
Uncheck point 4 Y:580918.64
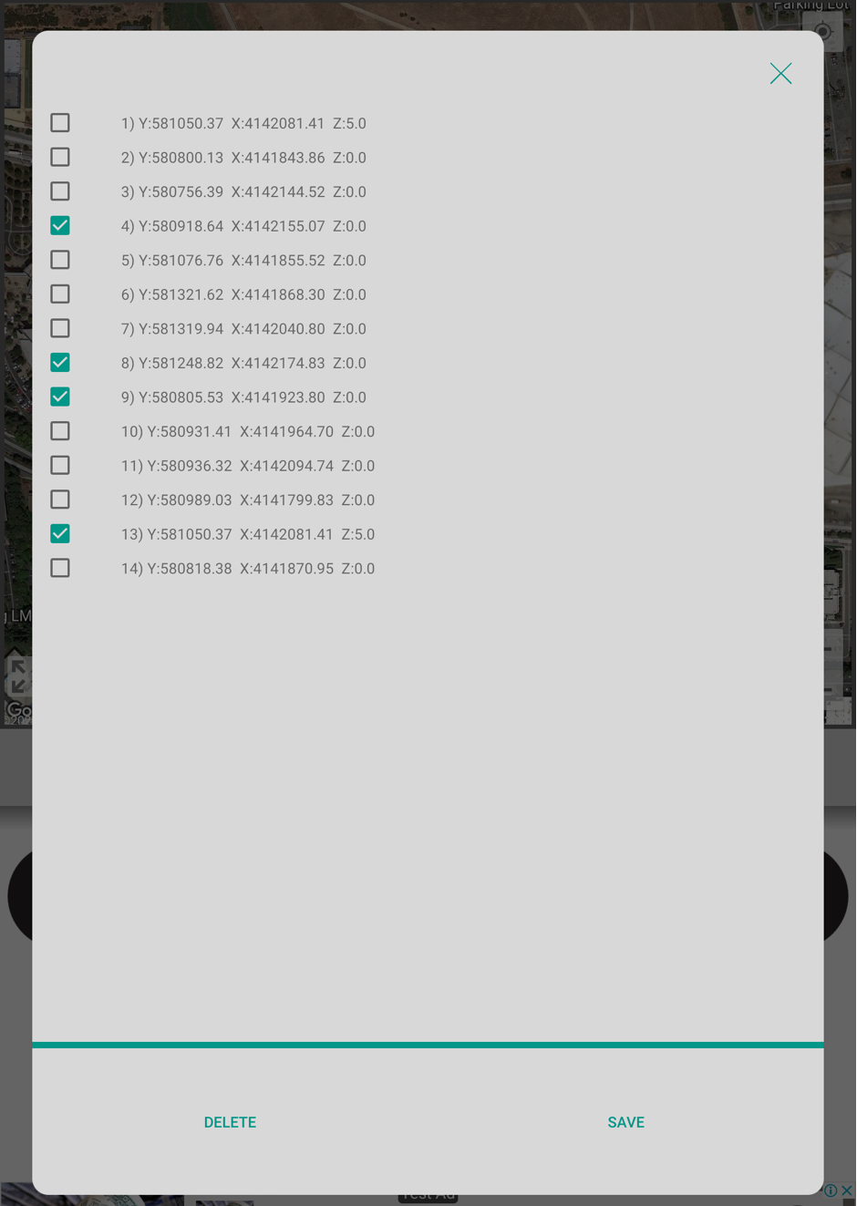click(60, 225)
